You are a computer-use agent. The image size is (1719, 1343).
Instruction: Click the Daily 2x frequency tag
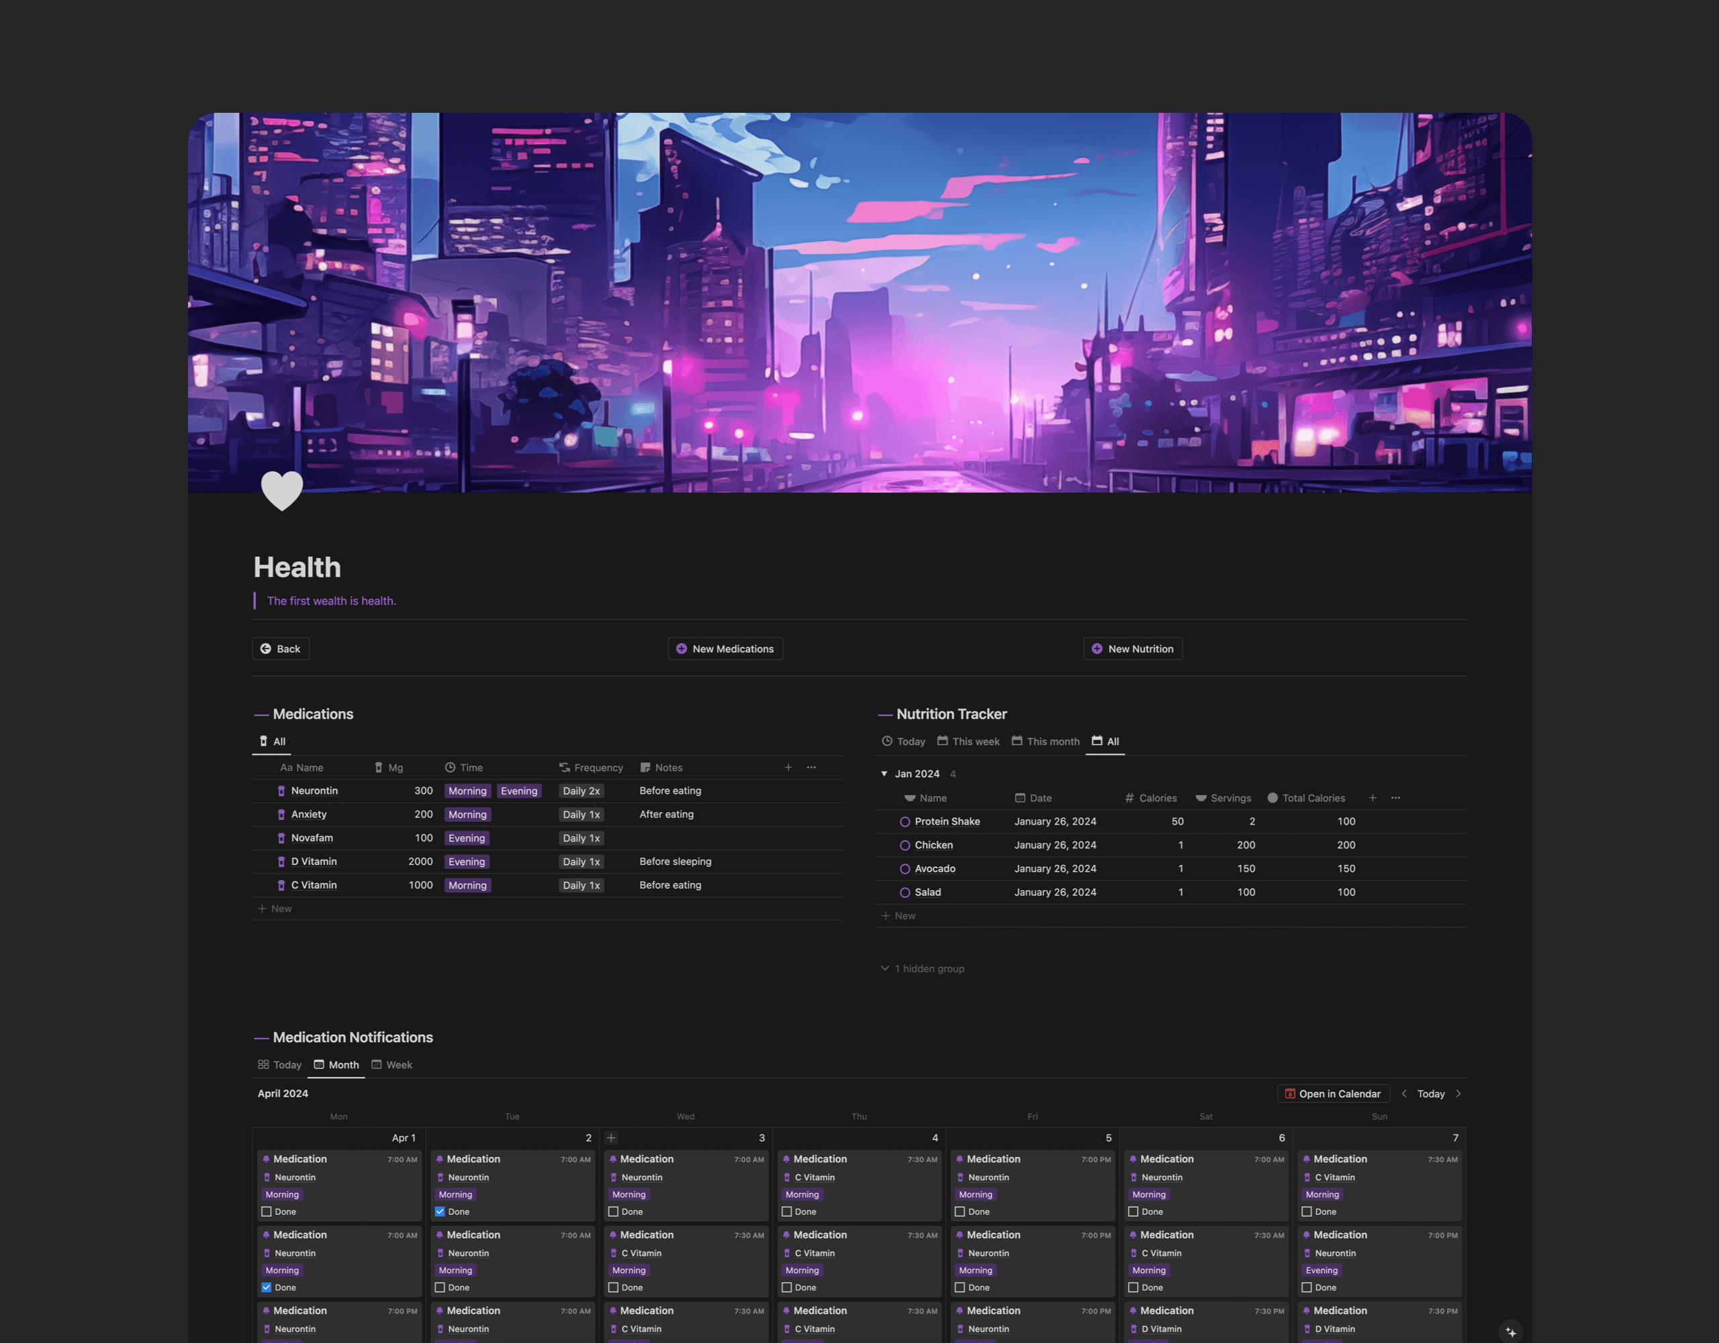click(582, 791)
